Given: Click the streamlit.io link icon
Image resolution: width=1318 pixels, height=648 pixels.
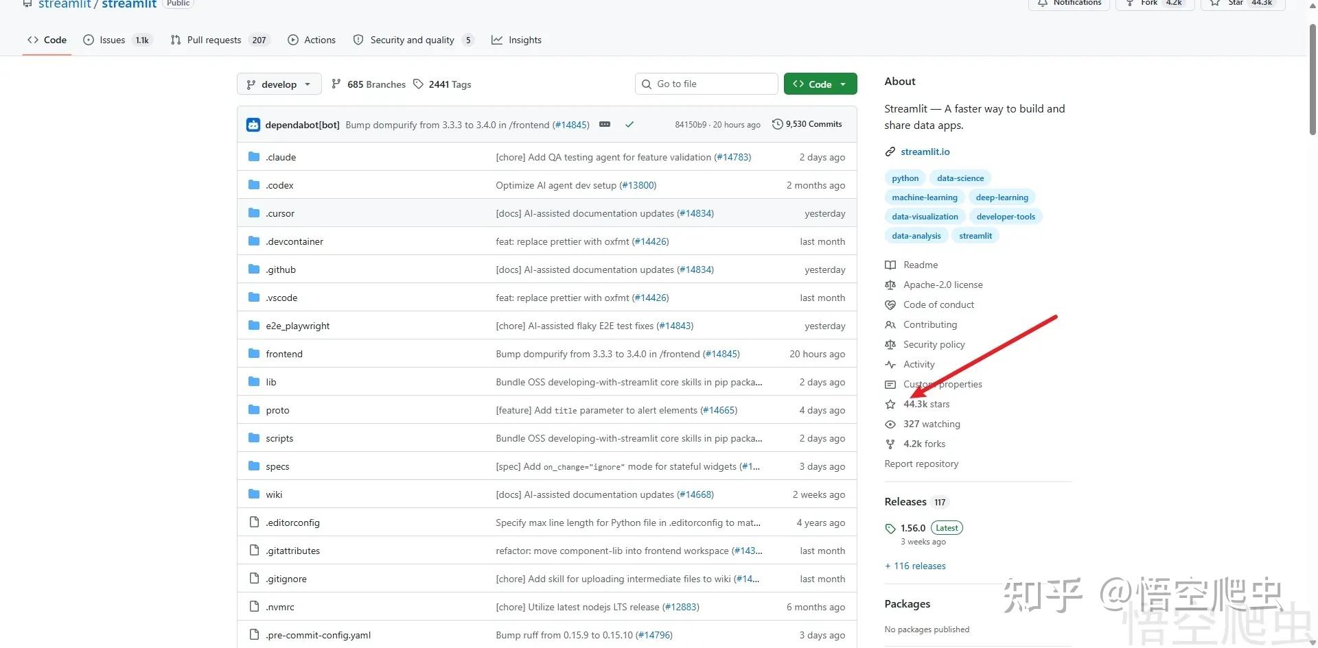Looking at the screenshot, I should [890, 152].
